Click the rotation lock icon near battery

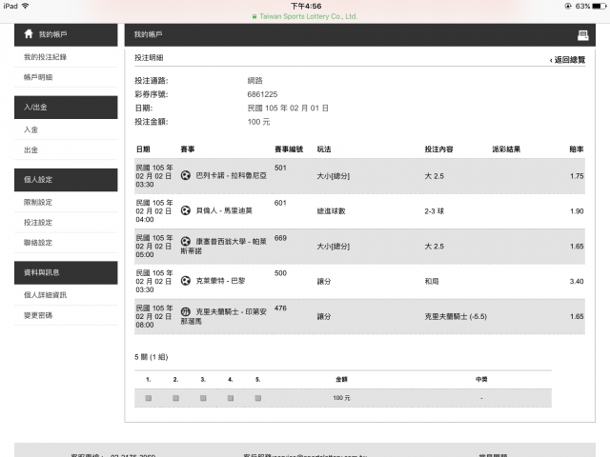click(568, 7)
